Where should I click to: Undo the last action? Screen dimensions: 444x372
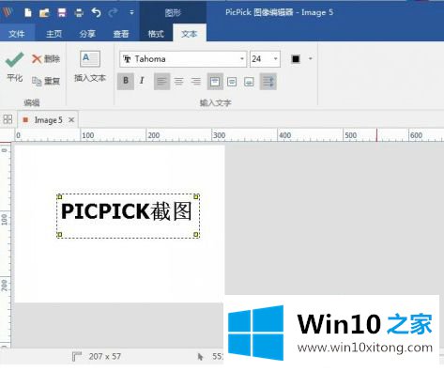pos(96,12)
